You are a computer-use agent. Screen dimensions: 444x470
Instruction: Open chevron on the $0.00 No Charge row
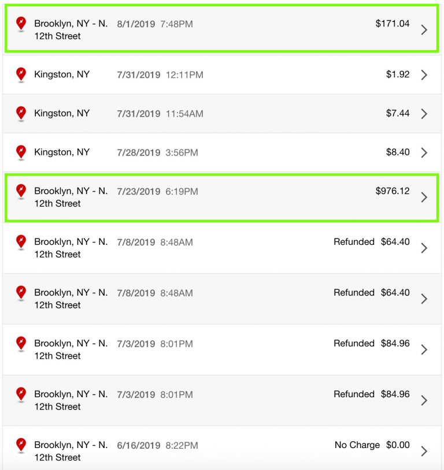coord(424,451)
